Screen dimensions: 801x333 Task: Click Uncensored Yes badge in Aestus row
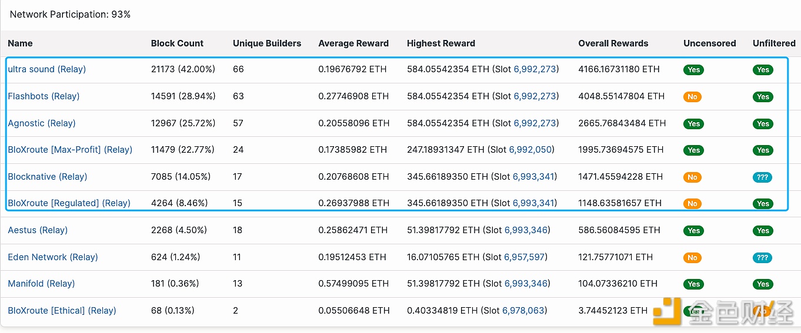click(694, 231)
